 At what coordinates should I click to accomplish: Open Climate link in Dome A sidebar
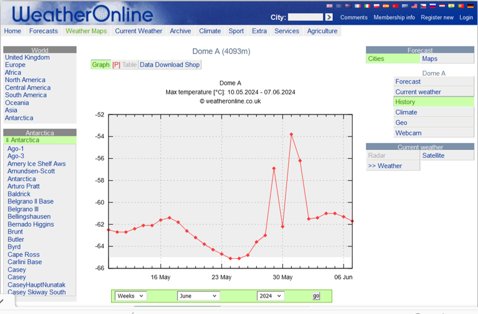(x=434, y=112)
